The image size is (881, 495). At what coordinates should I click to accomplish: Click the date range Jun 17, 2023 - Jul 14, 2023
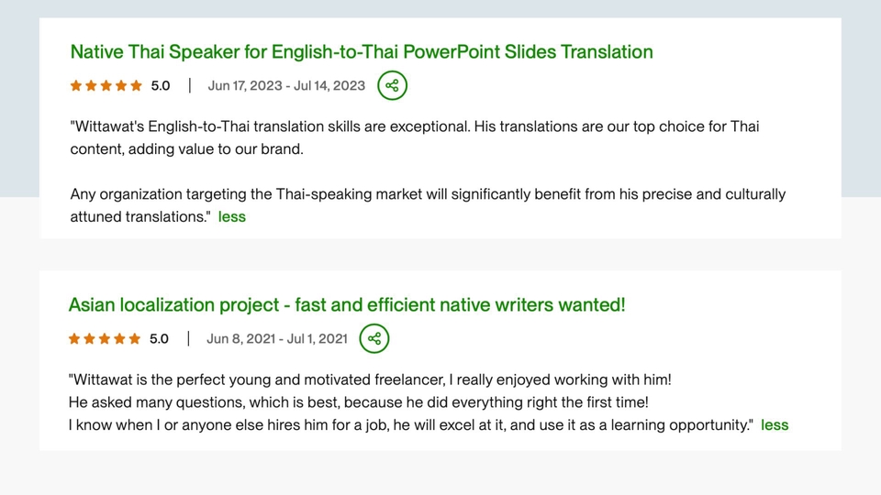click(286, 86)
